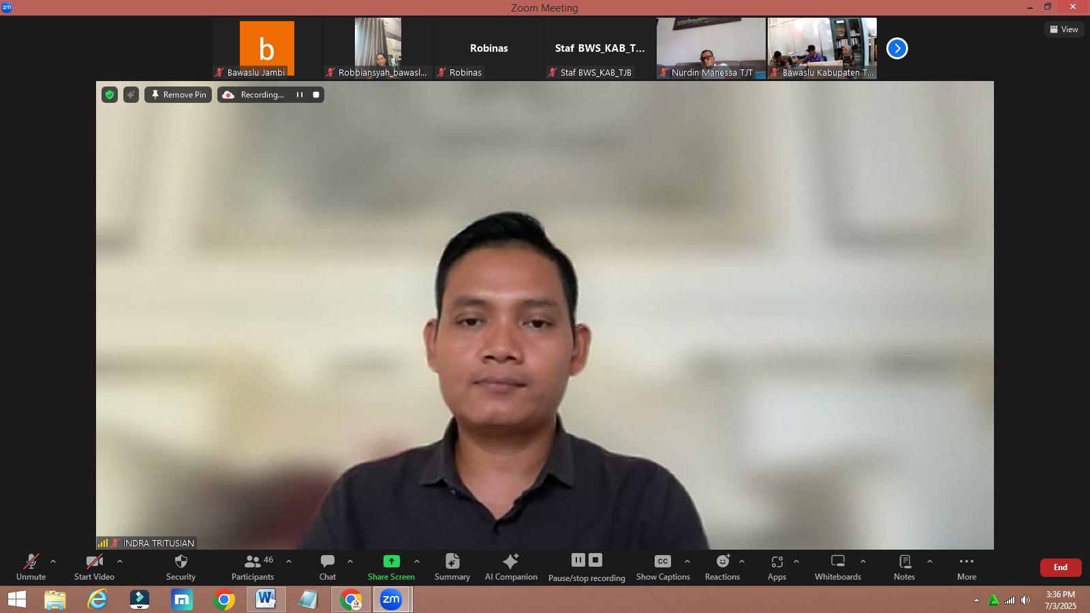Expand audio options arrow beside Unmute

tap(53, 562)
